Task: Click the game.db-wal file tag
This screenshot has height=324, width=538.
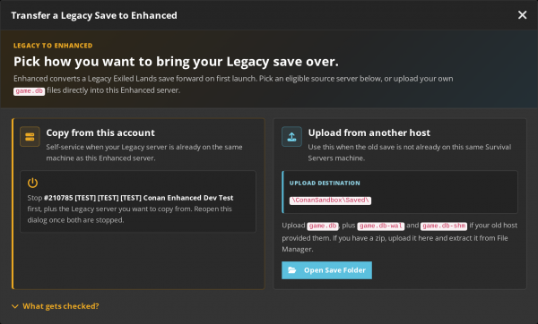Action: pos(381,226)
